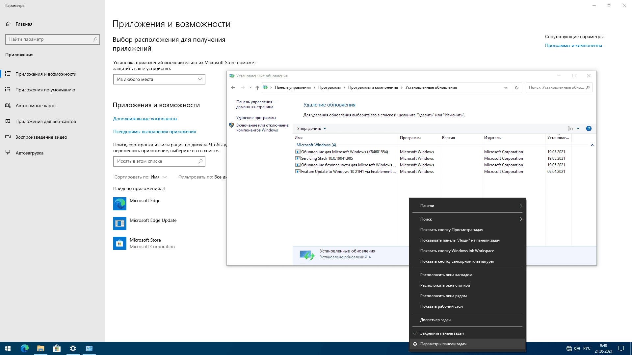Click the РУС input language indicator
This screenshot has width=632, height=355.
tap(587, 348)
